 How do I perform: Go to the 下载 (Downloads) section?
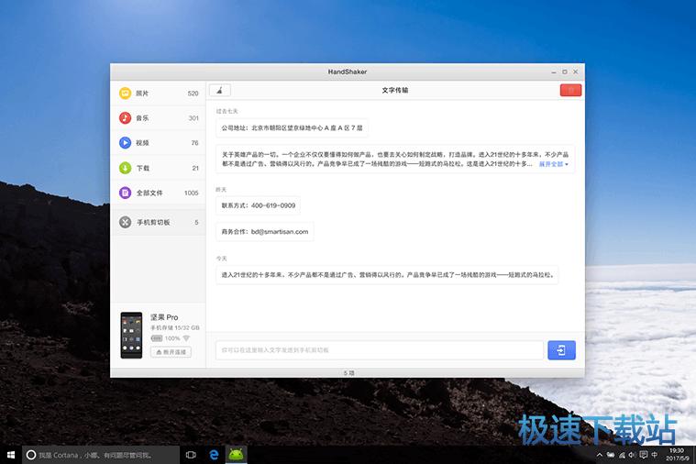[x=158, y=168]
